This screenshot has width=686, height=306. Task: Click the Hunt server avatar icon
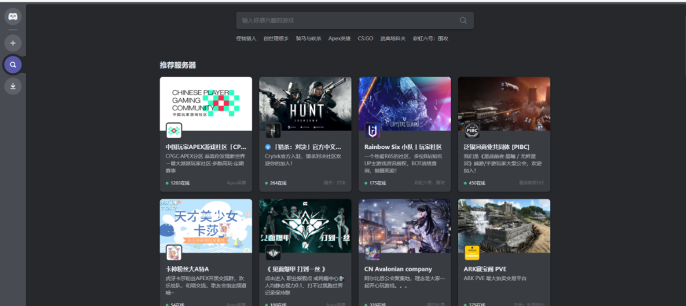[x=273, y=131]
